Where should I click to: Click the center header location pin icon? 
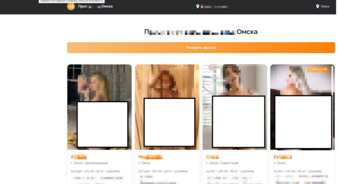[x=198, y=6]
